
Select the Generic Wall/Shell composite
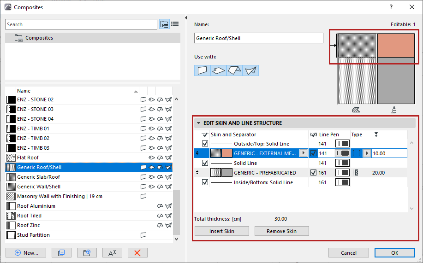pos(89,187)
